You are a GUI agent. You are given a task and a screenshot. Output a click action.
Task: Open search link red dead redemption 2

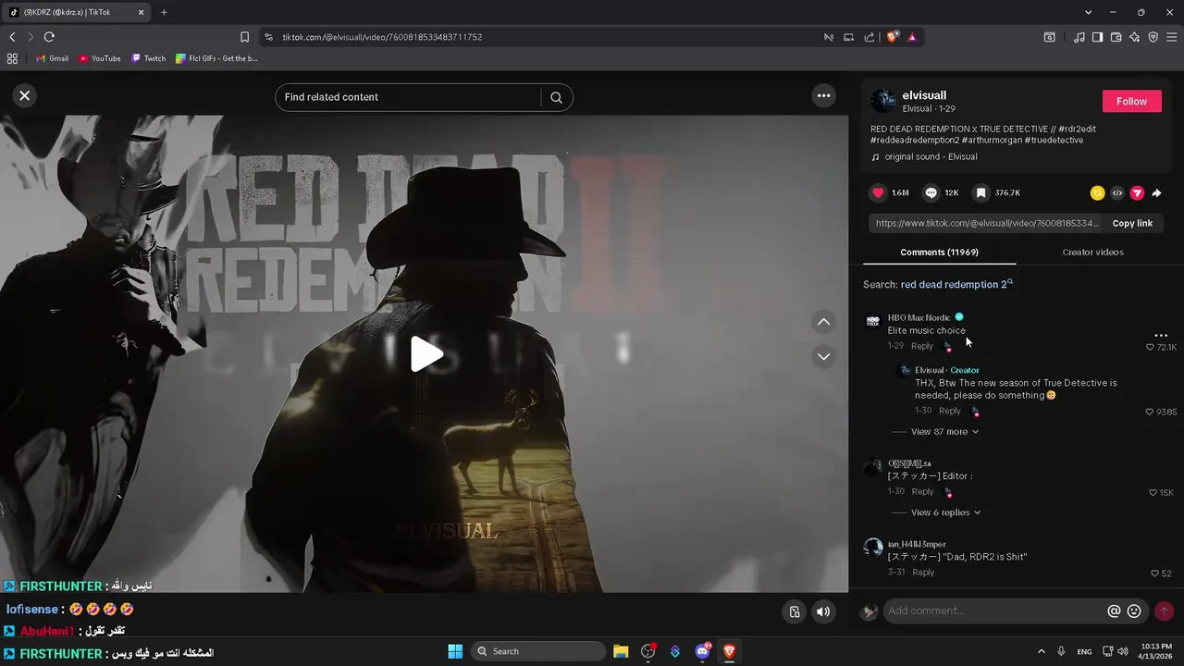tap(956, 284)
